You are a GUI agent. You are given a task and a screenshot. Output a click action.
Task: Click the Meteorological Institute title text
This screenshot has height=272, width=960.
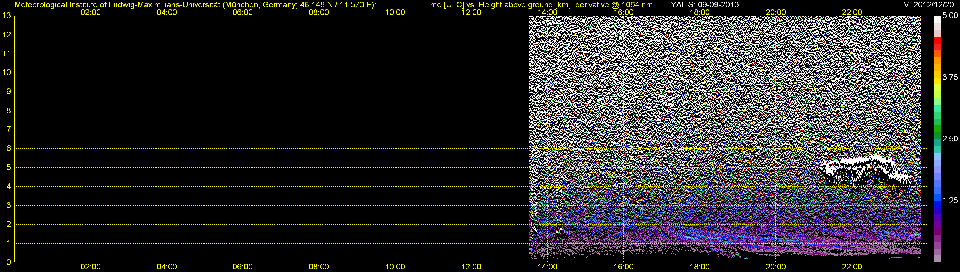pyautogui.click(x=195, y=5)
